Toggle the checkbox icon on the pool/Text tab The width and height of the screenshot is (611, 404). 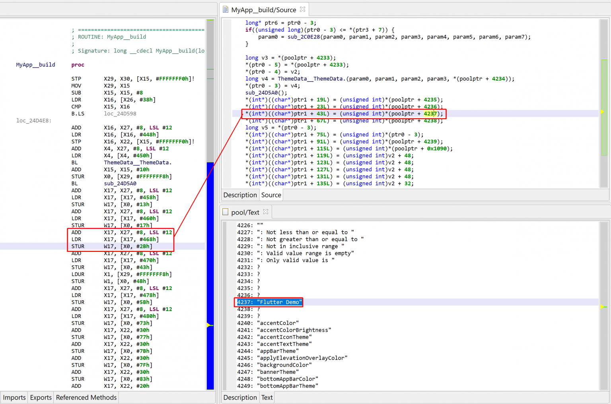click(x=225, y=212)
